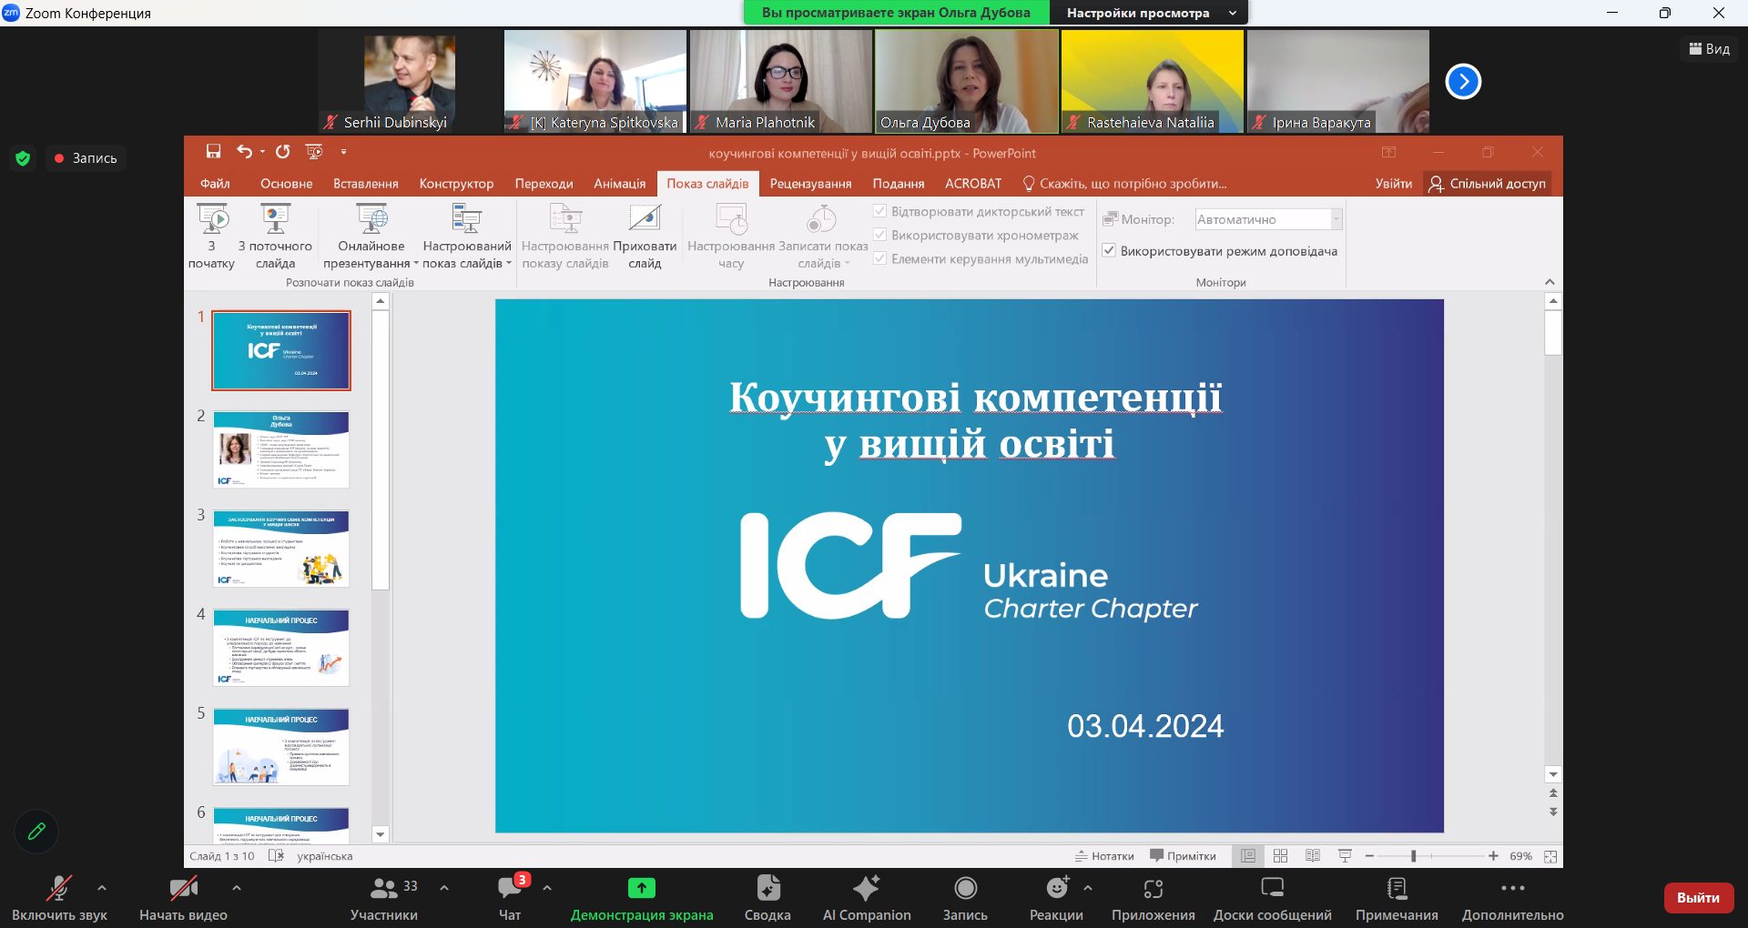The height and width of the screenshot is (928, 1748).
Task: Customize quick access toolbar dropdown arrow
Action: point(343,152)
